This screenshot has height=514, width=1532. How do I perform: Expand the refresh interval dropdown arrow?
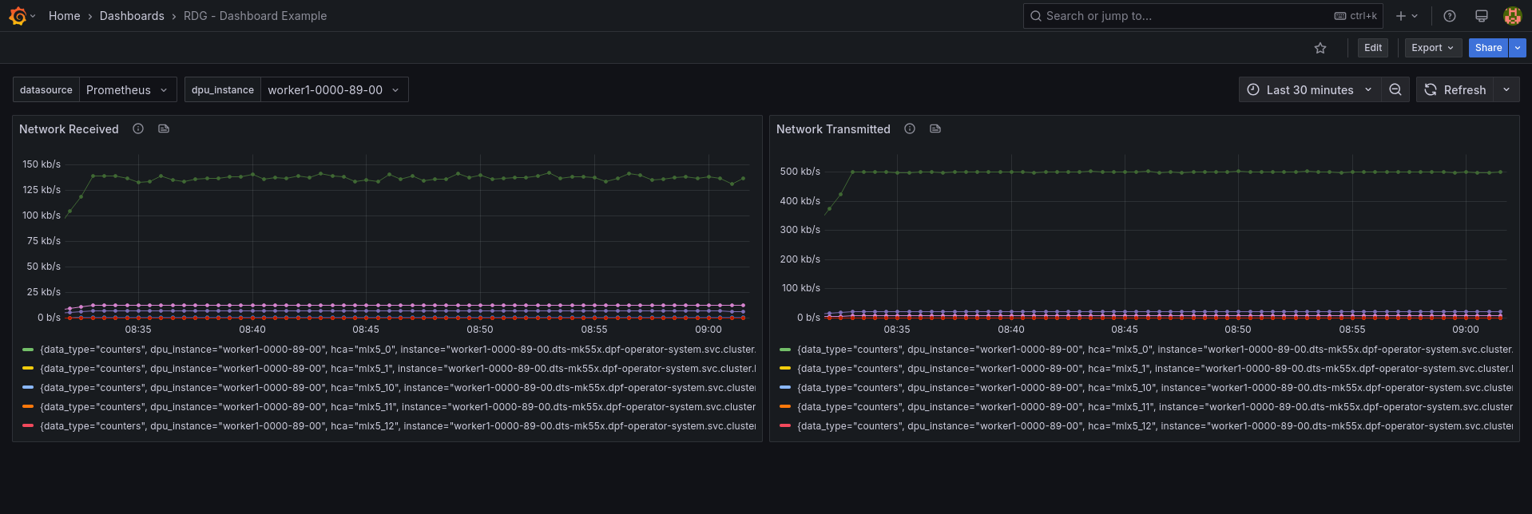click(1506, 89)
